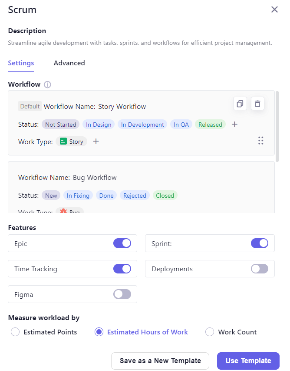This screenshot has width=290, height=371.
Task: Add a new status to Story Workflow
Action: [234, 125]
